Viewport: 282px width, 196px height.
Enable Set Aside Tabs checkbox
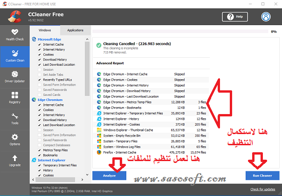[x=40, y=75]
